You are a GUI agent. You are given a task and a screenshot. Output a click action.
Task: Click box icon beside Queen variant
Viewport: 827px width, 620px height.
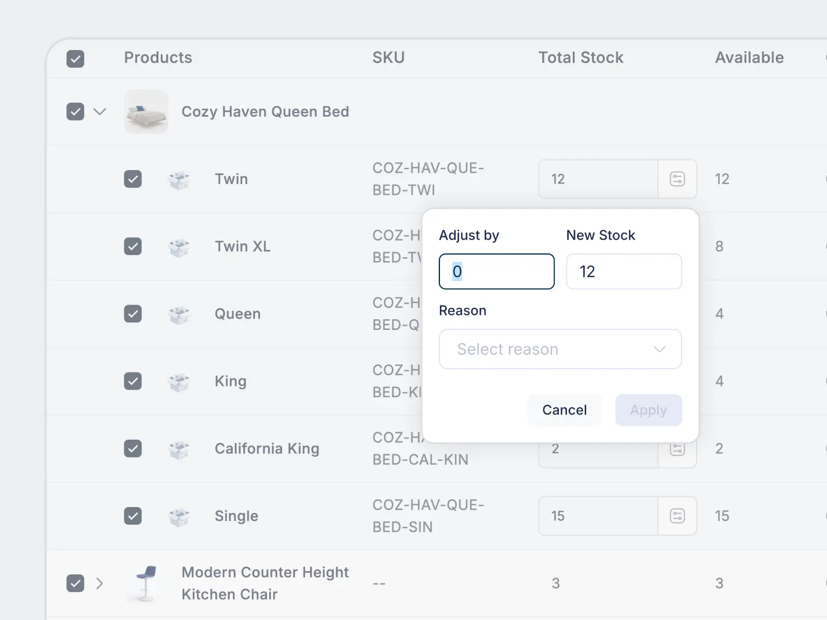tap(179, 314)
